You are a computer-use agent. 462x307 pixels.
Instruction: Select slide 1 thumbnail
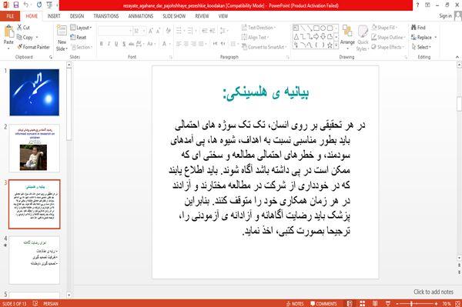coord(34,92)
